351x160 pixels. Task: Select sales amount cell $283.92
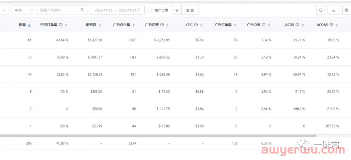(96, 91)
